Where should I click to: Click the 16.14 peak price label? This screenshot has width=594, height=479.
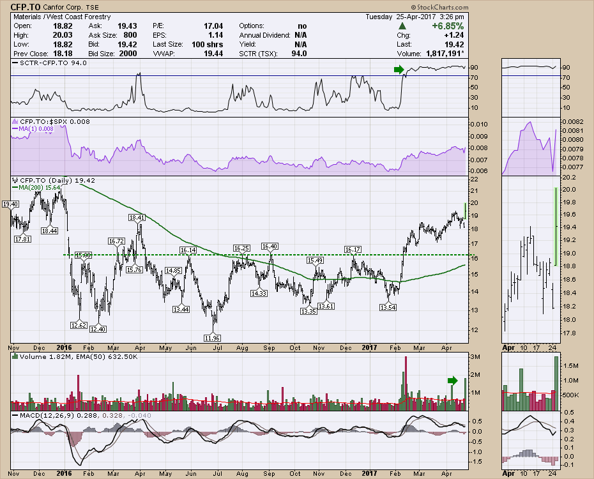tap(188, 250)
